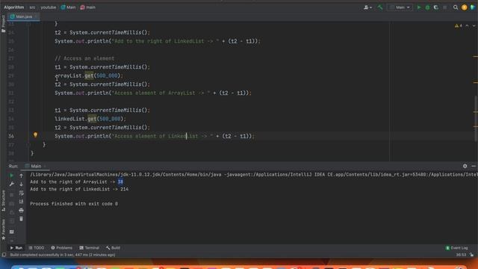Click 'Process finished with exit code 0' text

pyautogui.click(x=74, y=204)
